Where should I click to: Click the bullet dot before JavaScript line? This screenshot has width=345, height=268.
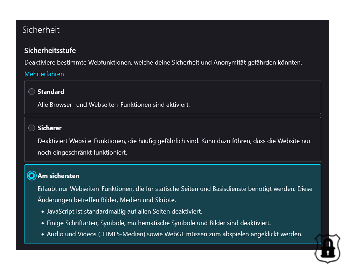click(43, 212)
